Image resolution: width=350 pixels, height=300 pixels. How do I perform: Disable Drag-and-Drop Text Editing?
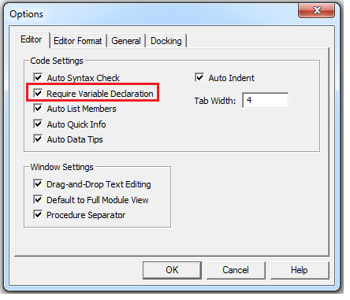[x=38, y=183]
